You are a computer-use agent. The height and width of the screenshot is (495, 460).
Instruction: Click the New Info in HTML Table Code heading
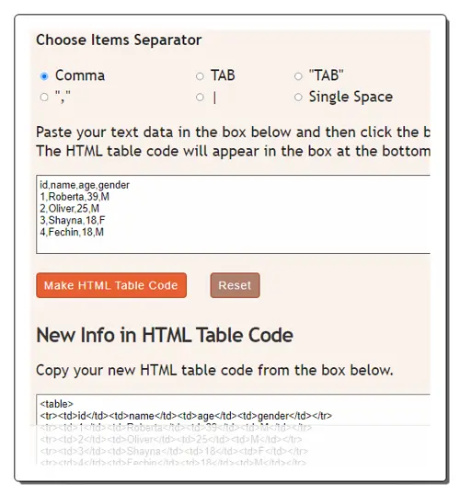pos(165,335)
